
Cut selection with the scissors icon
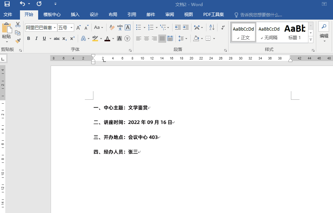(18, 25)
